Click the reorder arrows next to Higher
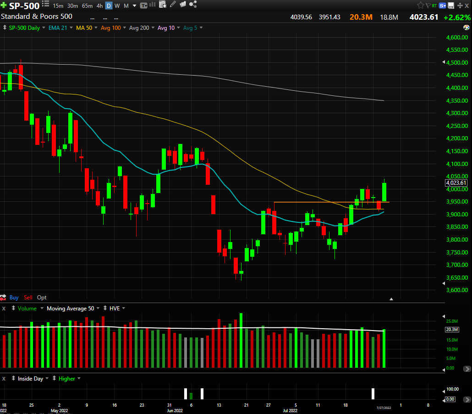The image size is (472, 414). (54, 378)
